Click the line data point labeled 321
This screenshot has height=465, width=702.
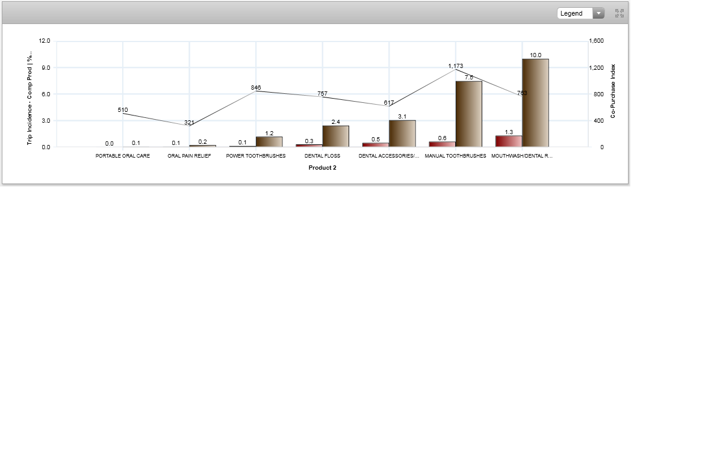189,125
